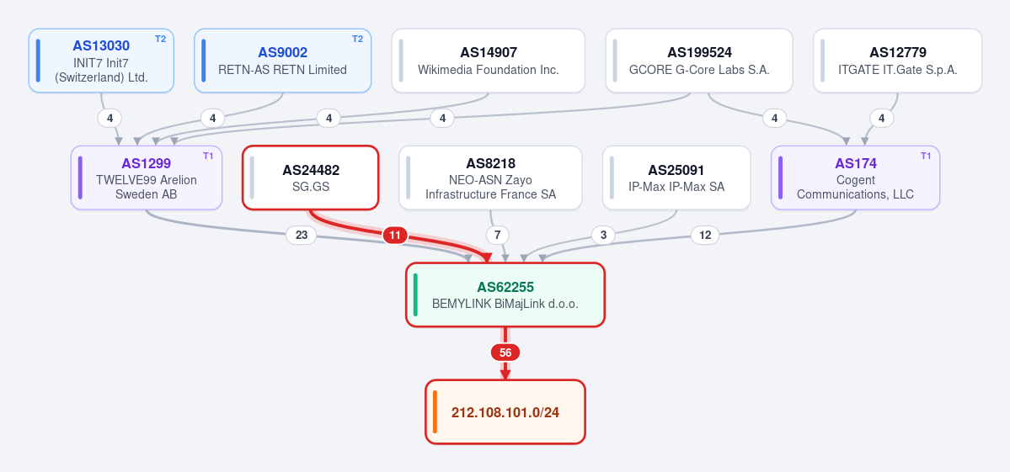Click the red 56 edge label

coord(505,353)
